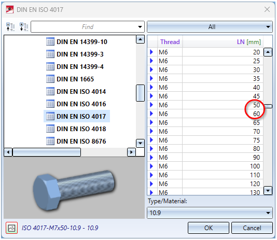Select the M6 row with length 75
This screenshot has height=240, width=277.
tap(205, 140)
